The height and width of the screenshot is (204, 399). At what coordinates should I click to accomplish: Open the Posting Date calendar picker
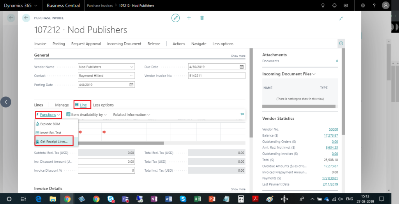tap(131, 85)
